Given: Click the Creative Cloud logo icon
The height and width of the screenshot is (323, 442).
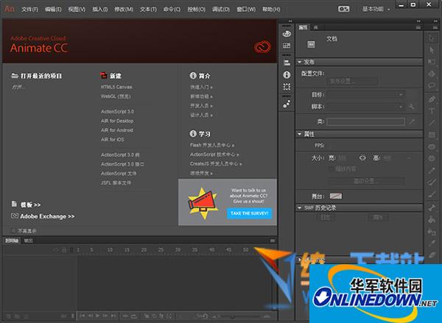Looking at the screenshot, I should tap(262, 47).
